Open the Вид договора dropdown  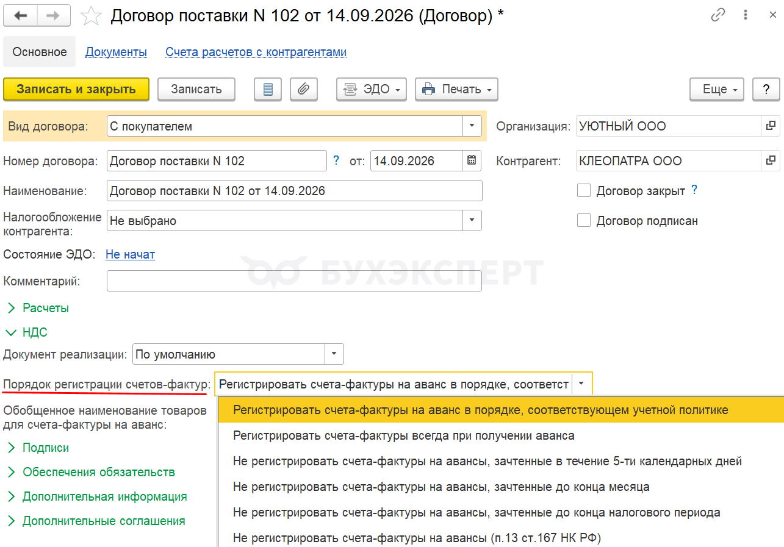point(472,126)
